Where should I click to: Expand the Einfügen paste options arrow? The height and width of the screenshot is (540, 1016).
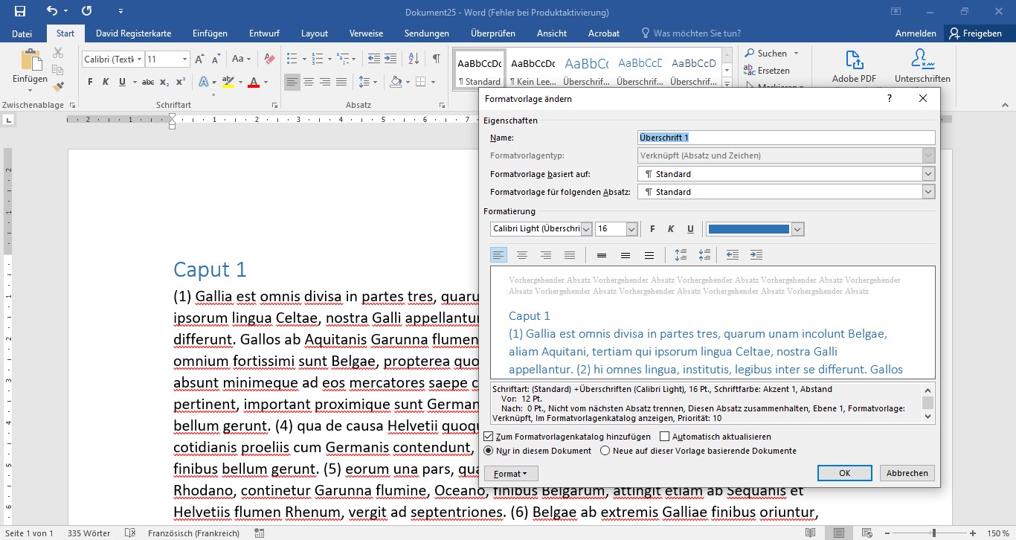click(x=30, y=89)
